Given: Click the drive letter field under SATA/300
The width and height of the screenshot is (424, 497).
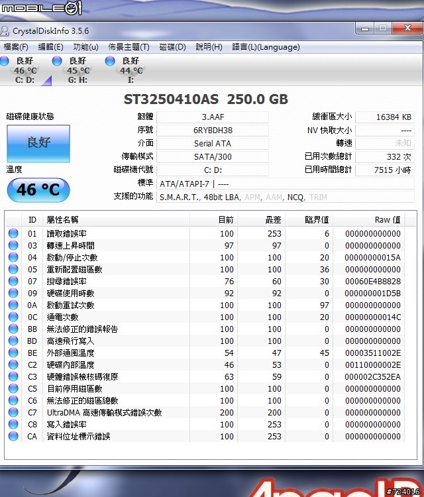Looking at the screenshot, I should 213,170.
